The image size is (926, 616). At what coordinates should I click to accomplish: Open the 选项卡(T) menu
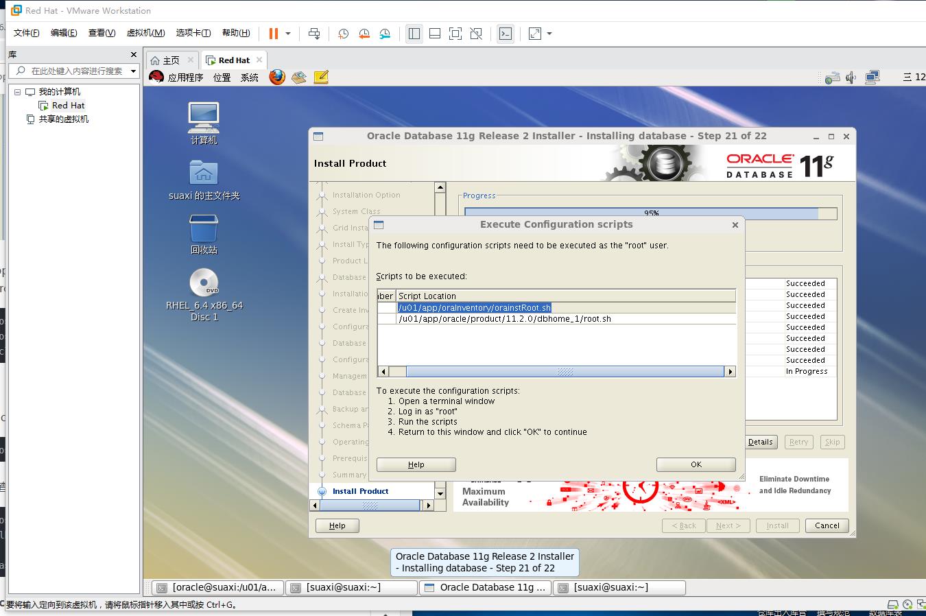click(193, 33)
